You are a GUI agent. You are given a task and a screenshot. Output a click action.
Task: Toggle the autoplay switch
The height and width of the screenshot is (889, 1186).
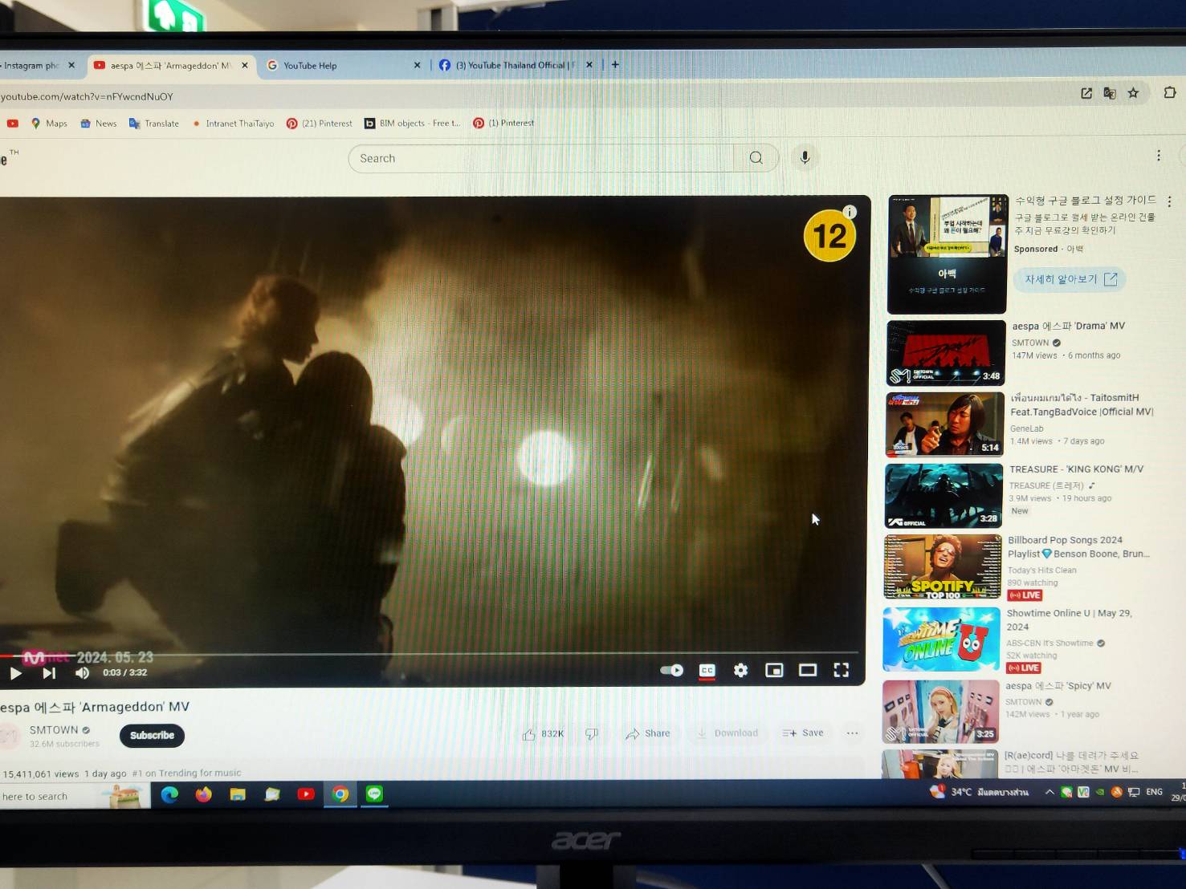[x=671, y=670]
